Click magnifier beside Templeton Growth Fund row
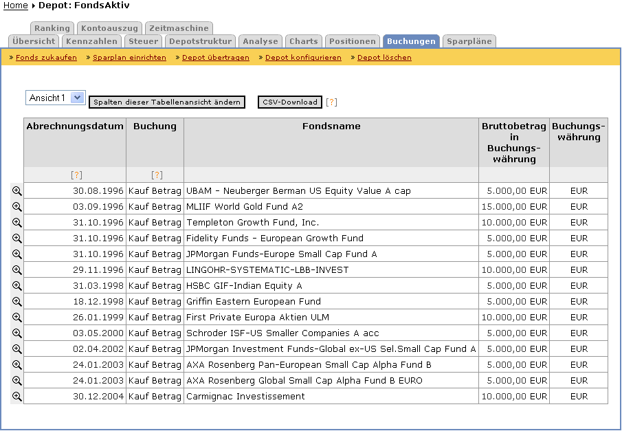This screenshot has width=622, height=431. [x=17, y=223]
